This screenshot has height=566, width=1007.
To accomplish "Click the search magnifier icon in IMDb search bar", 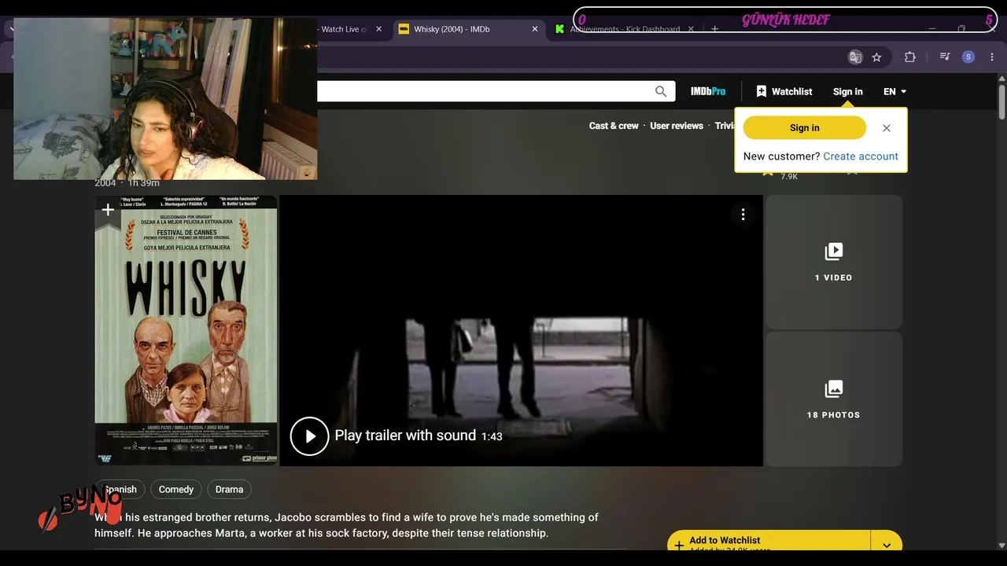I will click(661, 91).
